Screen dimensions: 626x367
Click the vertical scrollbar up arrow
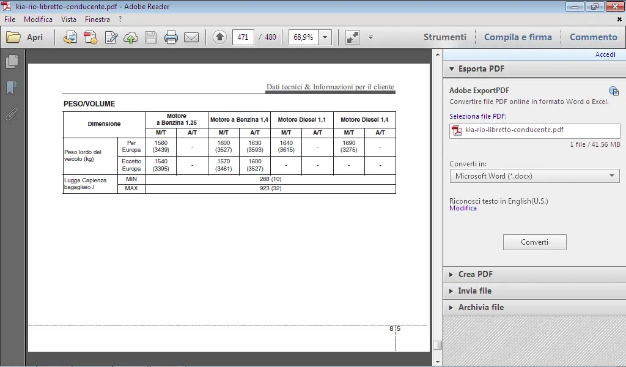click(x=438, y=54)
